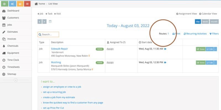Viewport: 221px width, 110px height.
Task: Assign the Mulching job
Action: pos(110,63)
